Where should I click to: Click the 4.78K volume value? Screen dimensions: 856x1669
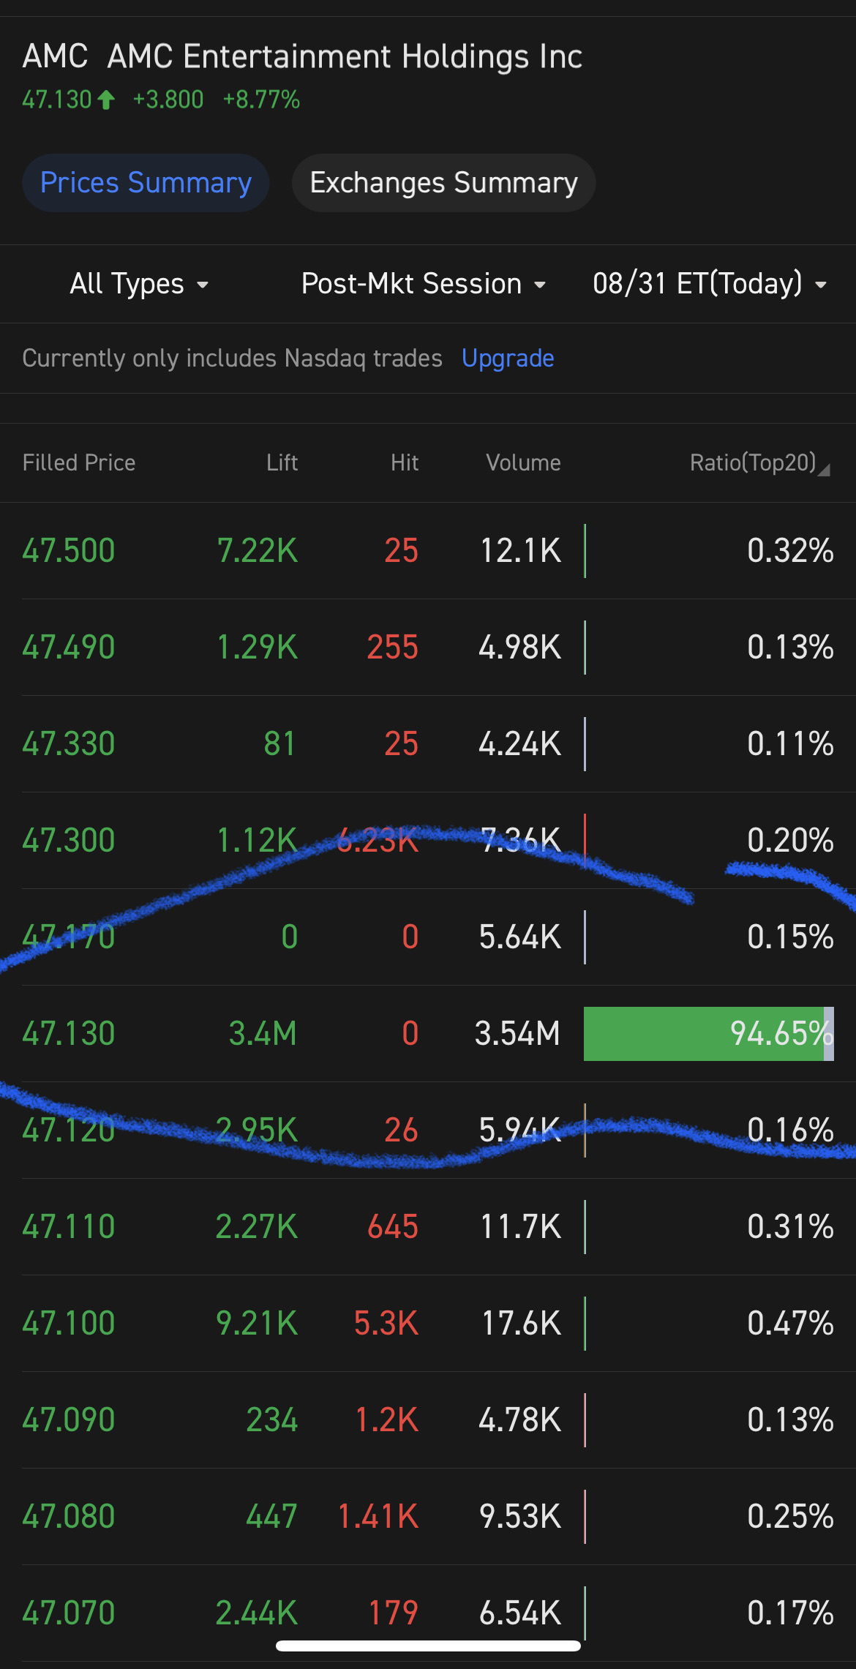519,1420
